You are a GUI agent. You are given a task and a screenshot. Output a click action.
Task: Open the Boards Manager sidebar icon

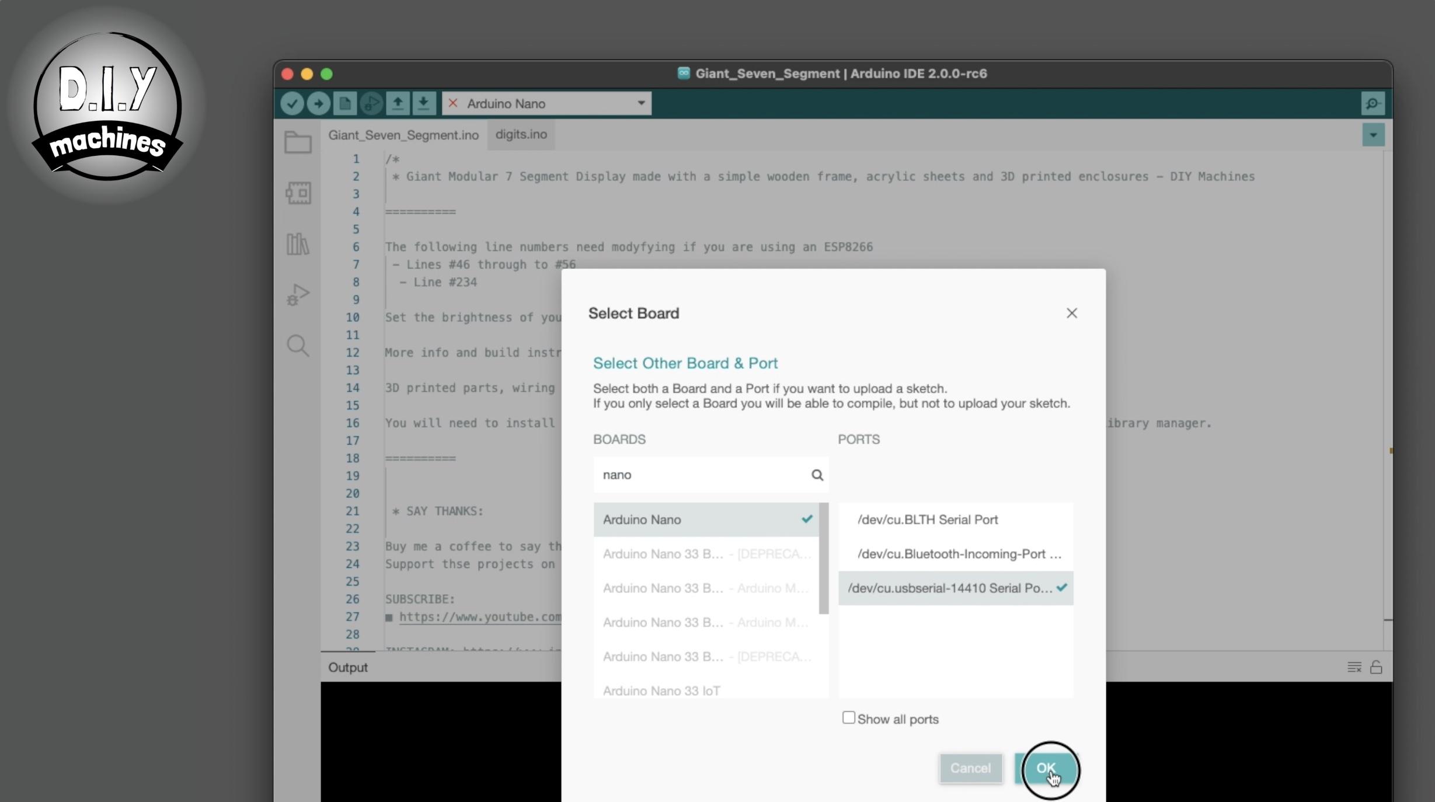click(298, 193)
